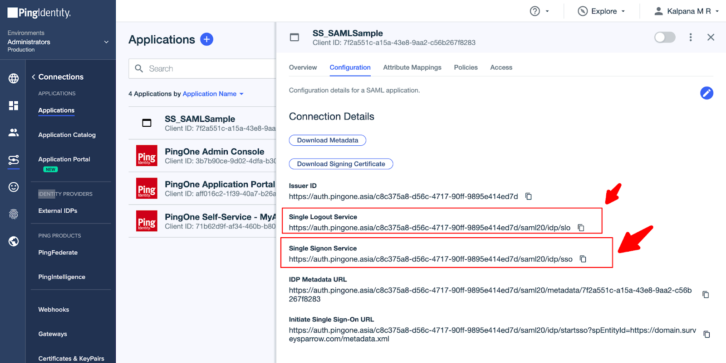Open the connections icon in sidebar
Image resolution: width=726 pixels, height=363 pixels.
click(14, 160)
